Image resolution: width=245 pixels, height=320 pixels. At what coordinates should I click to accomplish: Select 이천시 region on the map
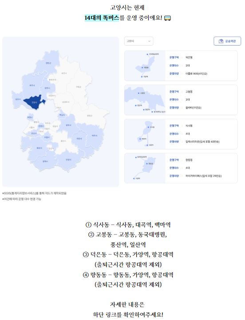[79, 139]
